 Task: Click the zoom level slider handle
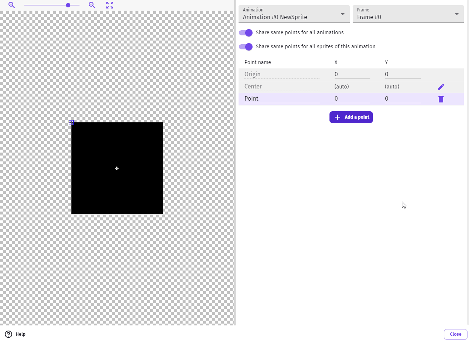[68, 5]
